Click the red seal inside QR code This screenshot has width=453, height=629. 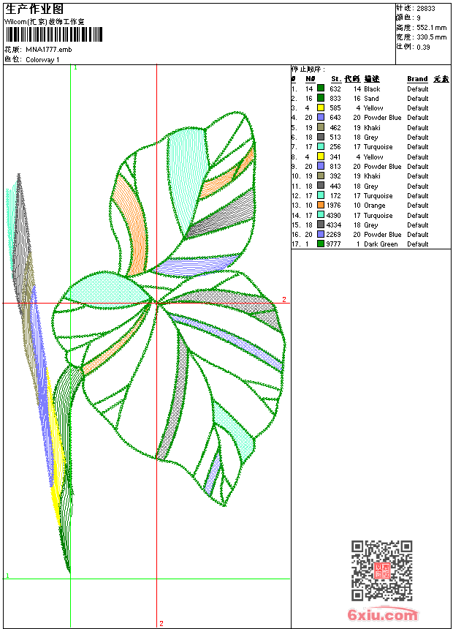coord(382,571)
